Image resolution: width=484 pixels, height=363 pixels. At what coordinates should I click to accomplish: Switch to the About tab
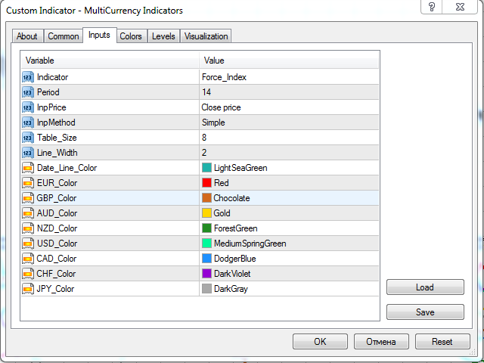coord(27,36)
